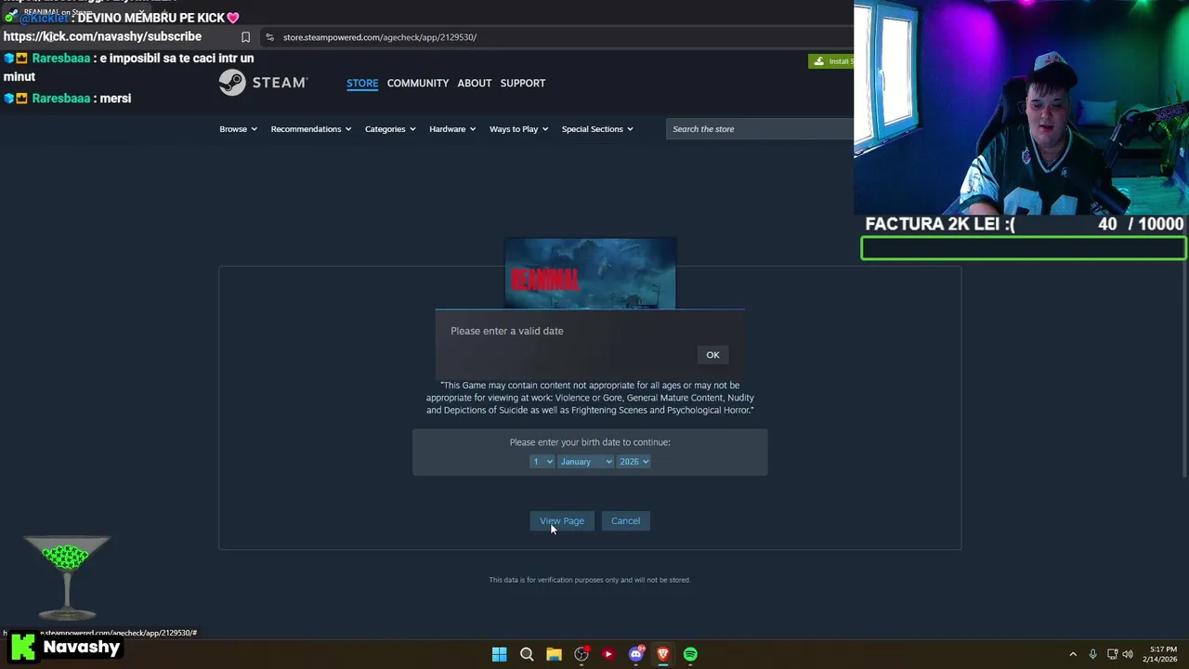Open the SUPPORT page
Image resolution: width=1189 pixels, height=669 pixels.
pos(523,83)
